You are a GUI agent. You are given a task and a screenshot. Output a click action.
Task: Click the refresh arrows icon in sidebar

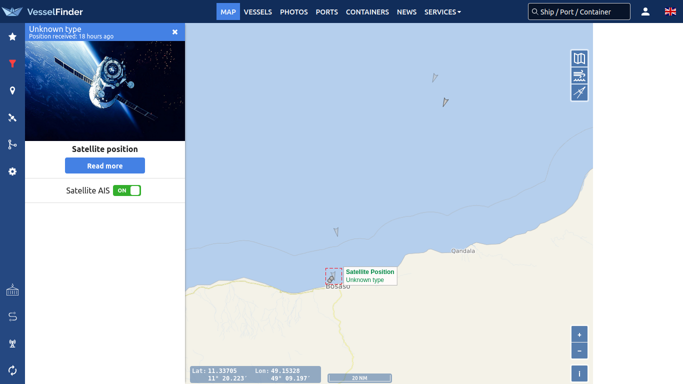coord(12,370)
